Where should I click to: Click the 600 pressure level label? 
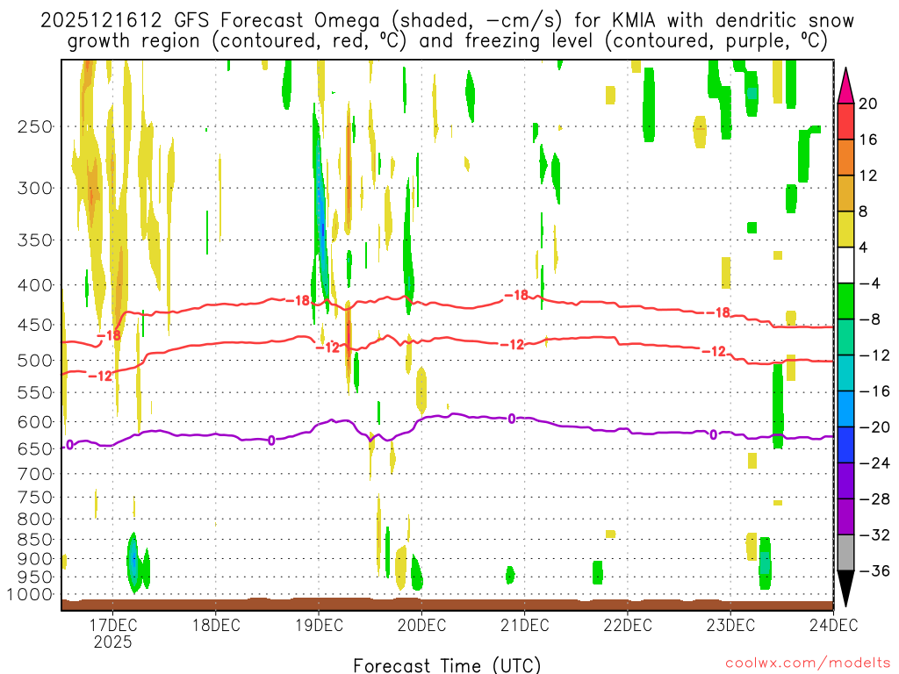click(x=35, y=422)
